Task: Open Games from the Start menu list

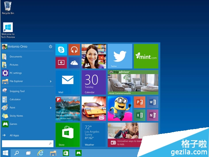Action: [x=28, y=124]
